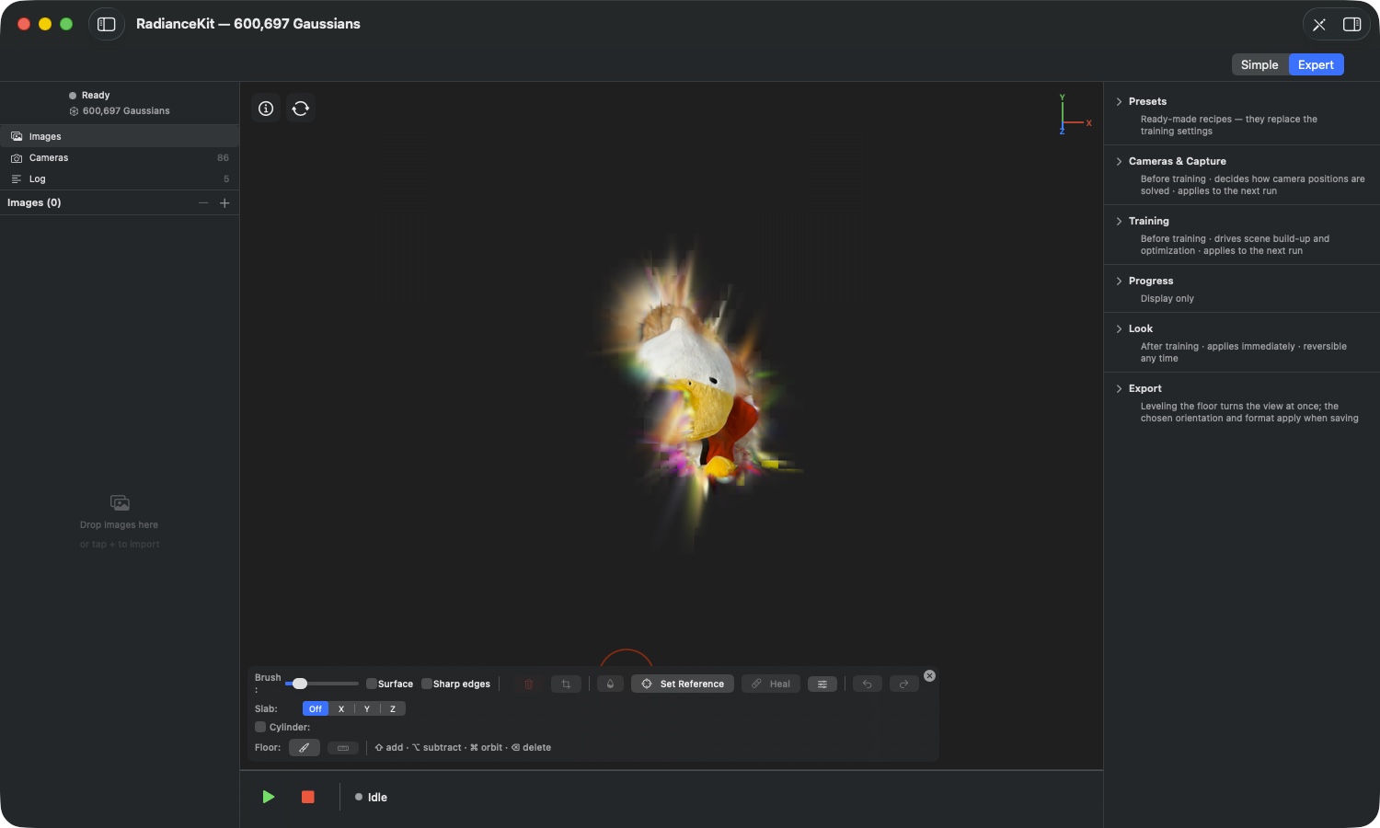The image size is (1380, 828).
Task: Open the sliders settings icon by Heal
Action: pos(822,684)
